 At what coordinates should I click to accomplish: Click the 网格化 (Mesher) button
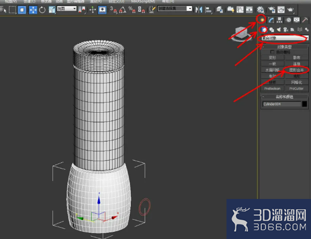(x=296, y=82)
